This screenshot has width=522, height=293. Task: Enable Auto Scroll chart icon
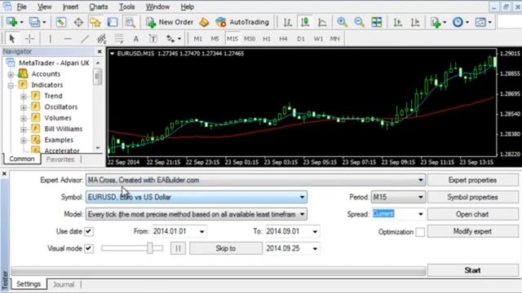click(x=397, y=22)
